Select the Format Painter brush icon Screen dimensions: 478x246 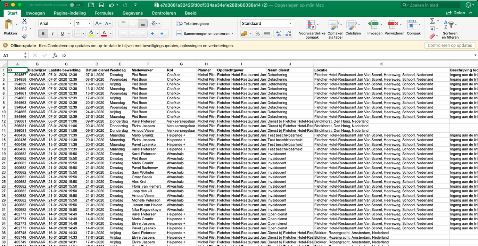[x=25, y=36]
